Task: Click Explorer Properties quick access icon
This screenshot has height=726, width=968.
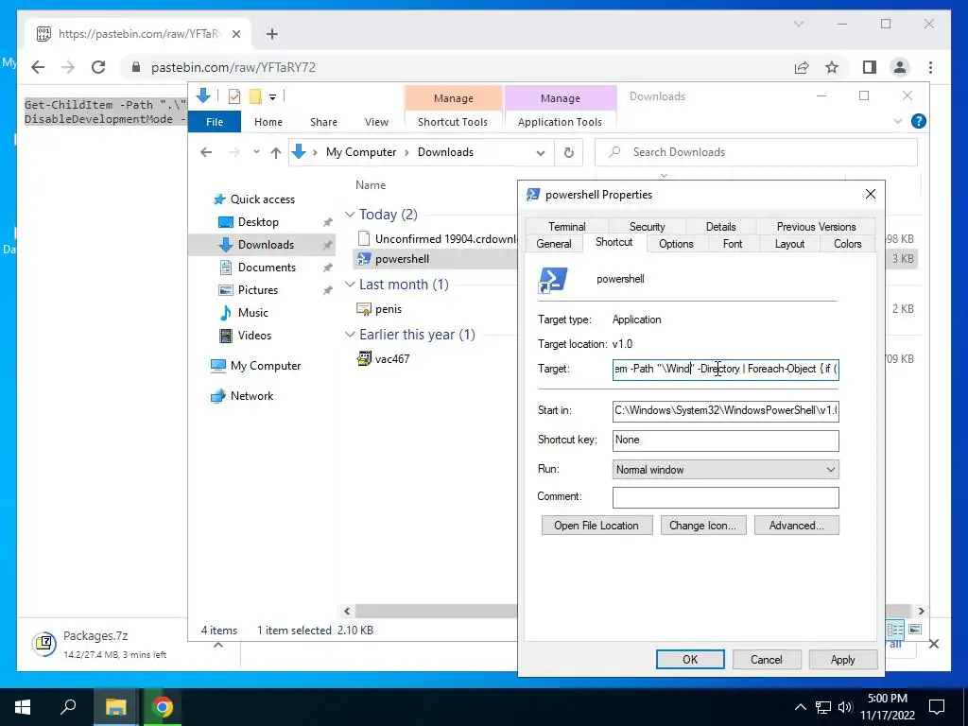Action: tap(234, 96)
